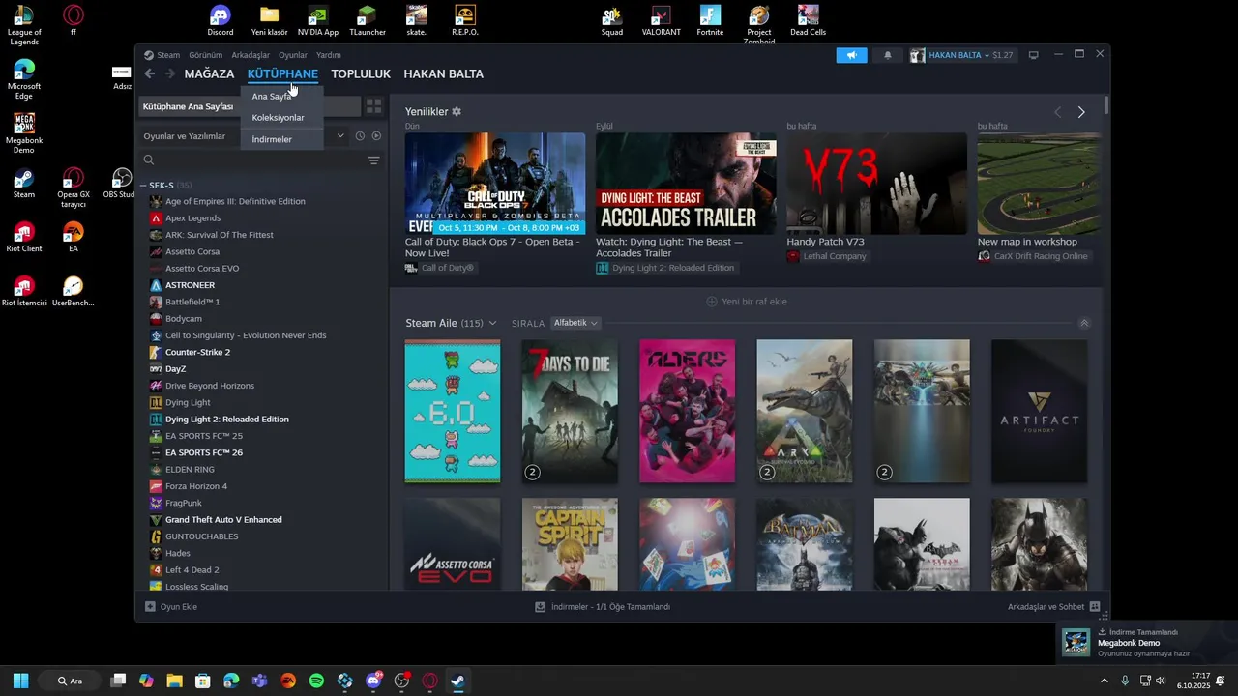This screenshot has width=1238, height=696.
Task: Open Yenilikler settings gear
Action: [457, 112]
